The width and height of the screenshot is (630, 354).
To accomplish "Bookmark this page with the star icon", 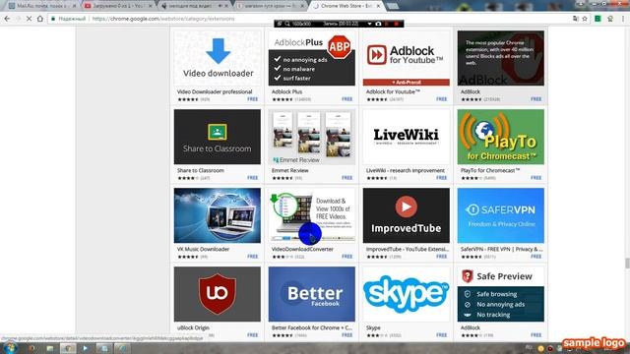I will point(585,19).
